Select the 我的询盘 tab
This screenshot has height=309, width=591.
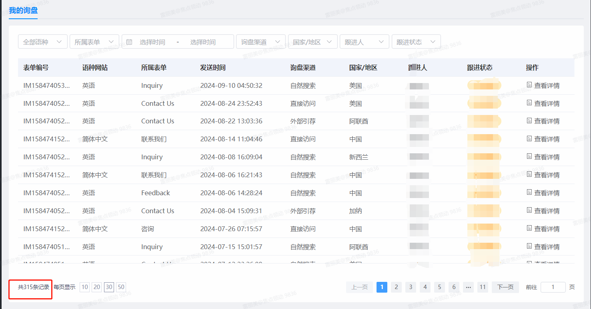point(23,11)
